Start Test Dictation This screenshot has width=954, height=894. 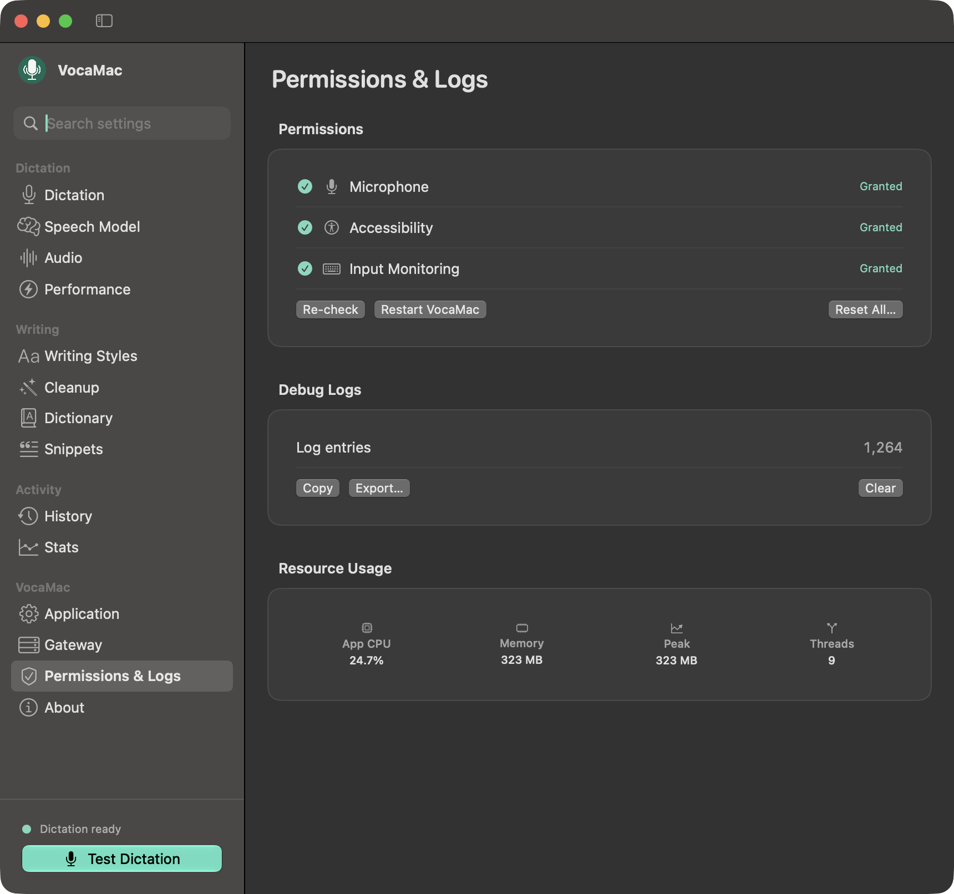coord(122,859)
